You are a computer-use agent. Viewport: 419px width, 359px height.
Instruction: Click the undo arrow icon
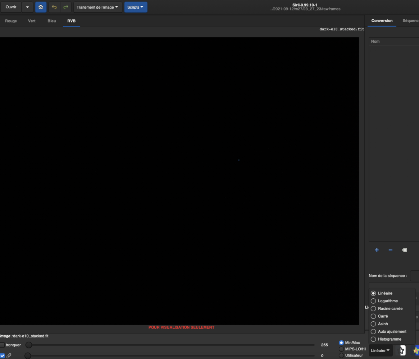click(54, 7)
